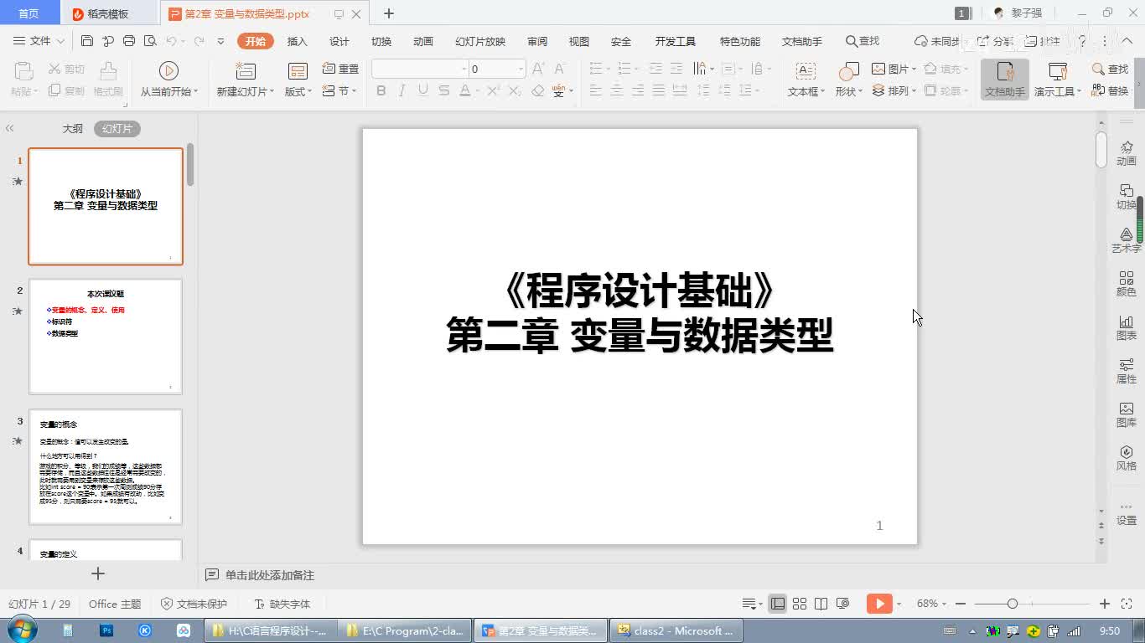
Task: Switch the left pane to 大纲 outline
Action: 73,129
